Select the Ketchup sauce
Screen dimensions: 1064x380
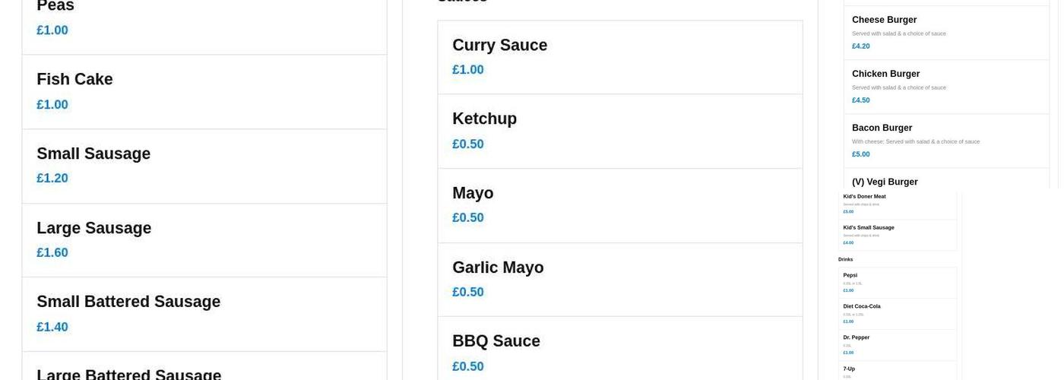619,131
